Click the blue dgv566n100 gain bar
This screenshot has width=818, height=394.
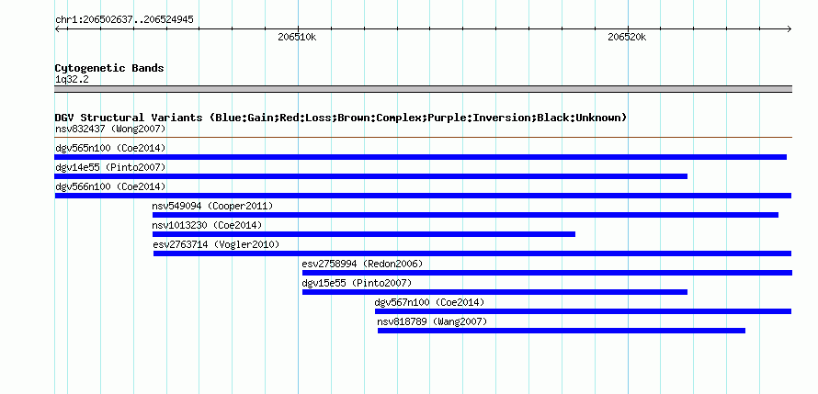(423, 196)
